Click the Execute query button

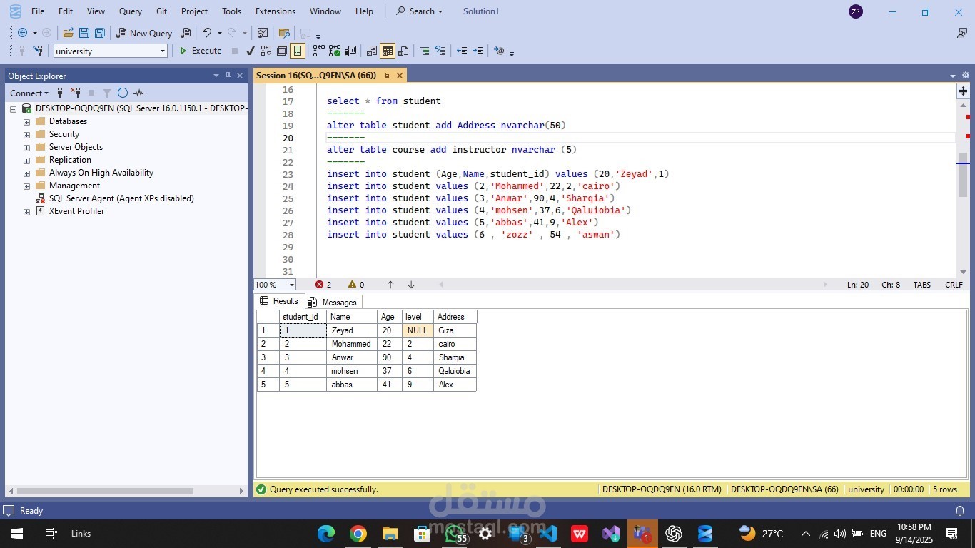200,51
